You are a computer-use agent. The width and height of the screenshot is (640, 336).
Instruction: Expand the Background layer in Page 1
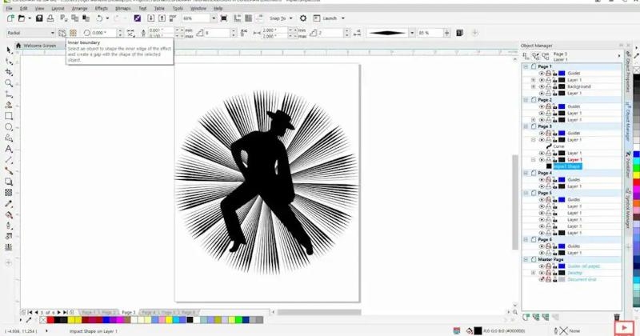(x=533, y=86)
